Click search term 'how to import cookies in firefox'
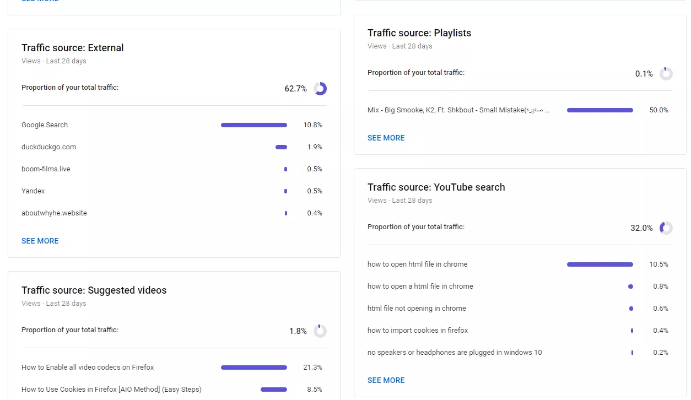 click(x=418, y=331)
